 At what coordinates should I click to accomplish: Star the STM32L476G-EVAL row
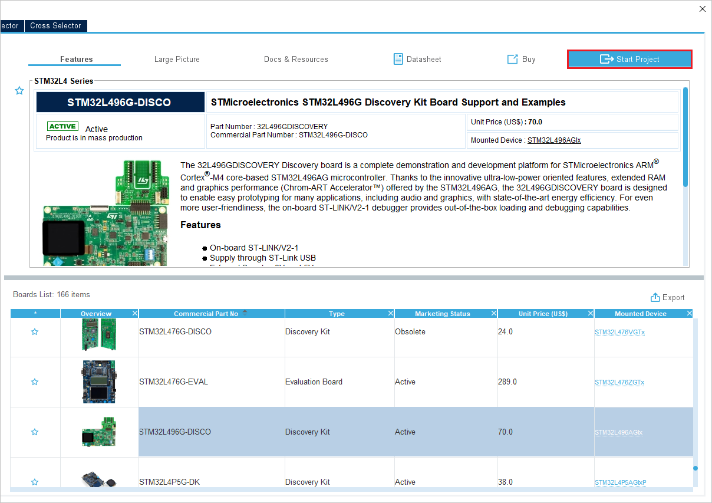35,382
